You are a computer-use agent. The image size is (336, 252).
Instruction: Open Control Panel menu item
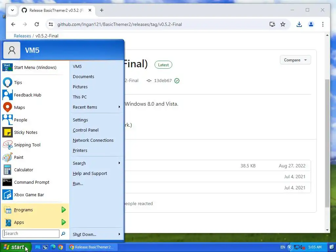97,130
